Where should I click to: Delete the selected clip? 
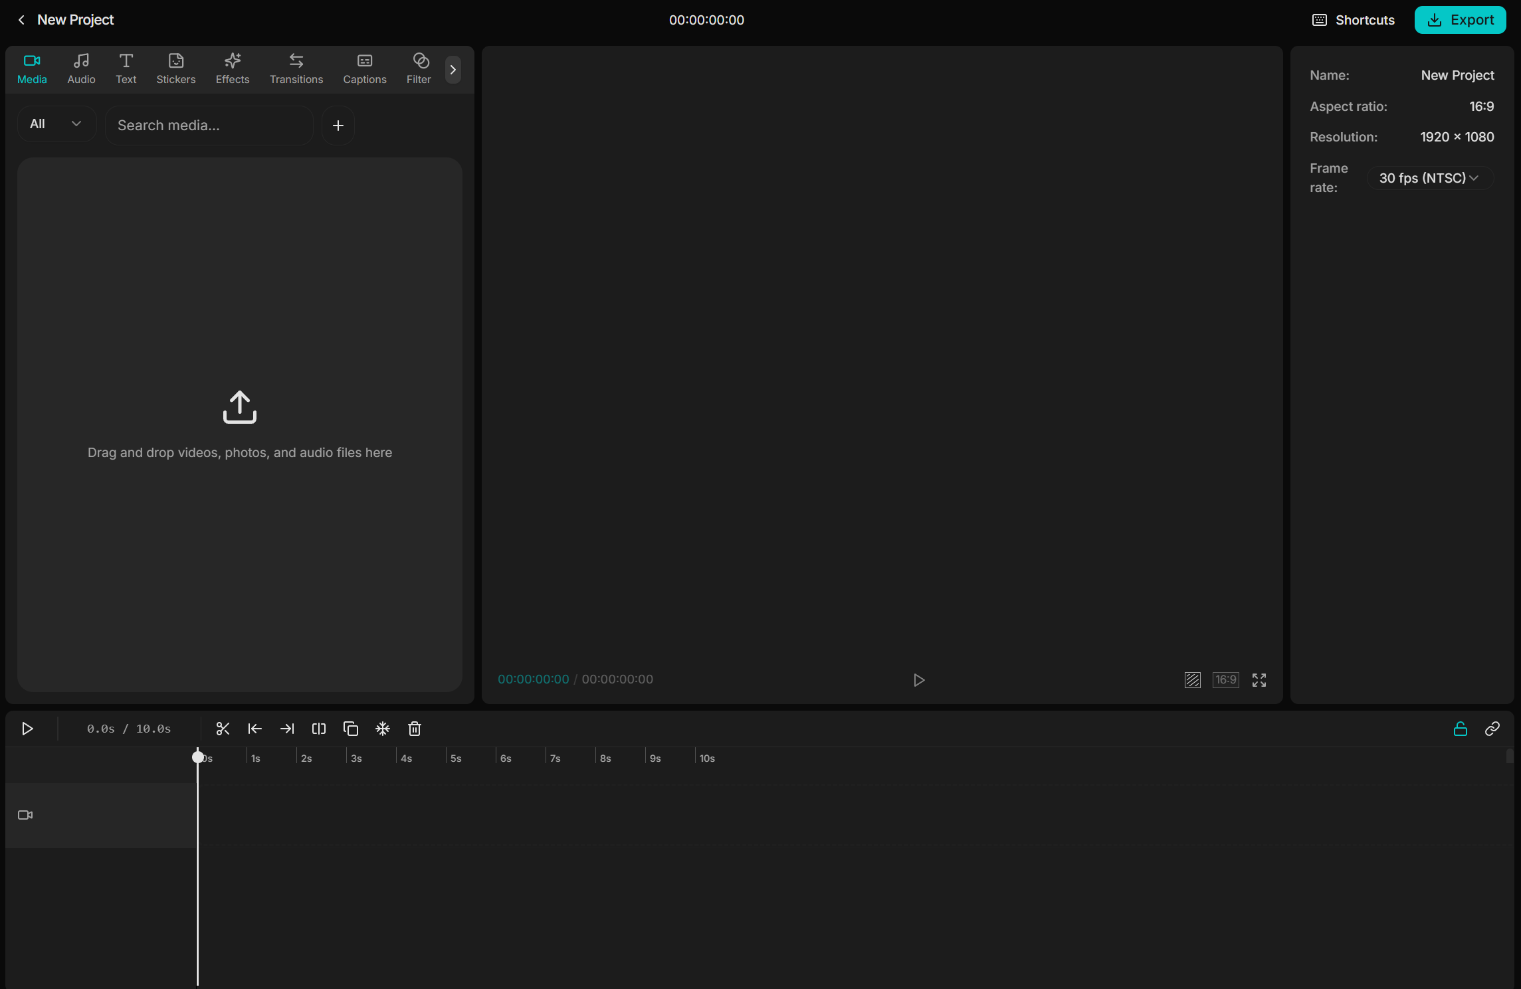[415, 729]
